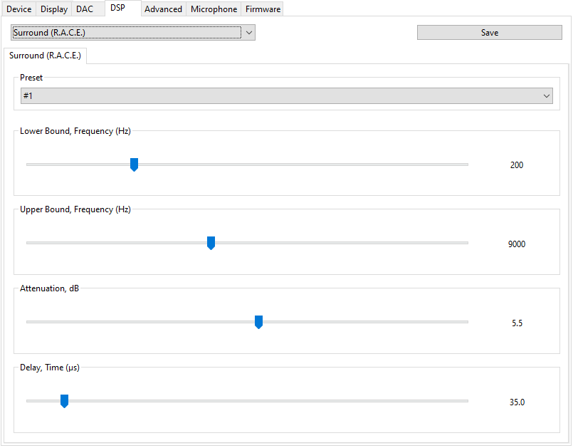Click the Preset dropdown chevron
The width and height of the screenshot is (573, 448).
click(x=546, y=95)
